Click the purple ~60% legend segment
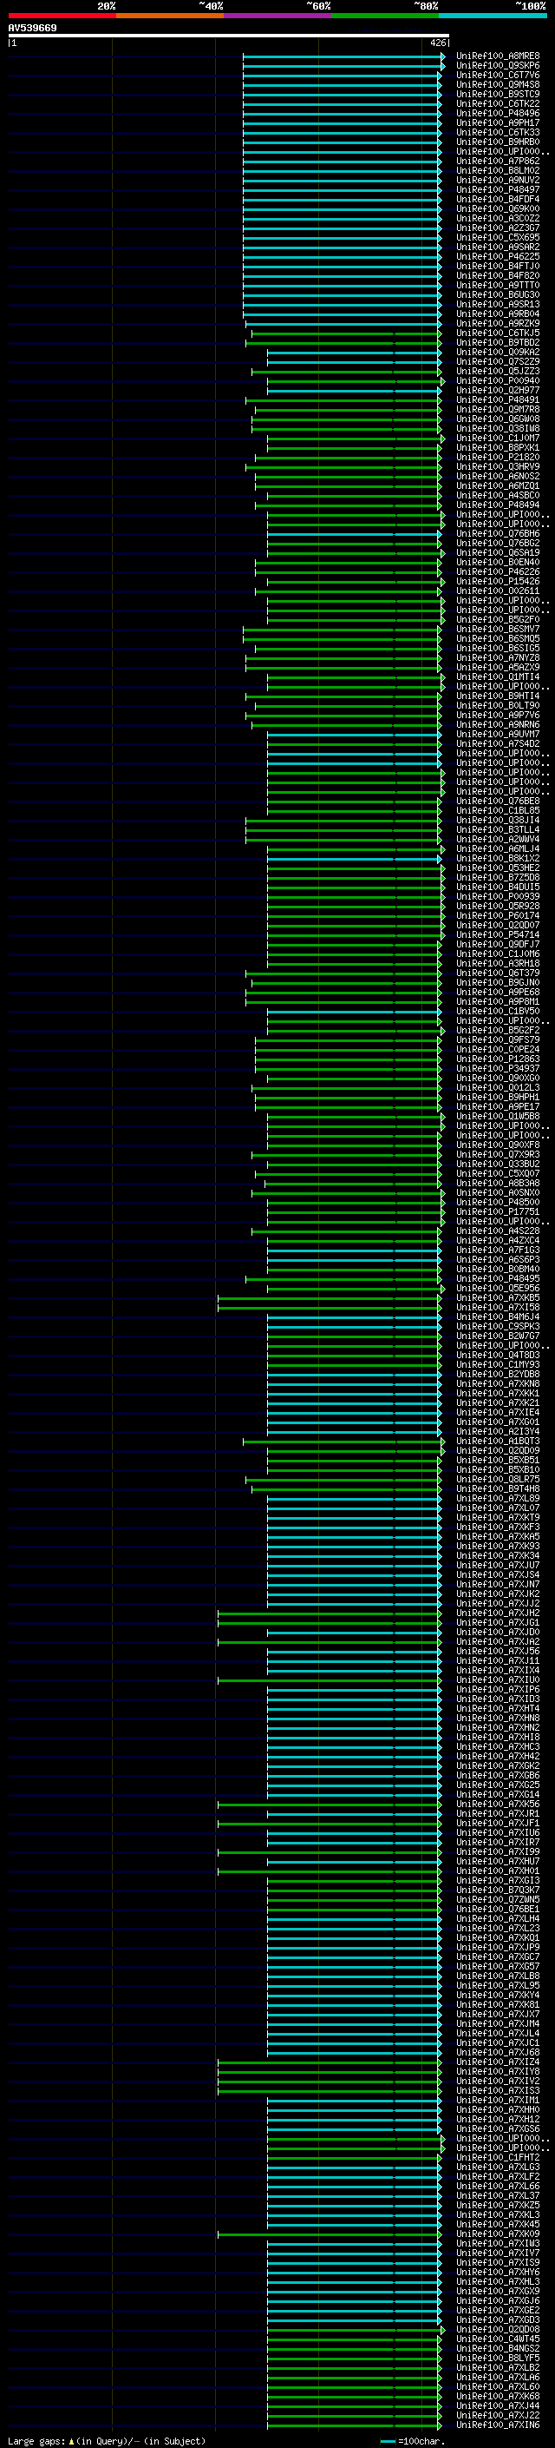 [x=278, y=16]
